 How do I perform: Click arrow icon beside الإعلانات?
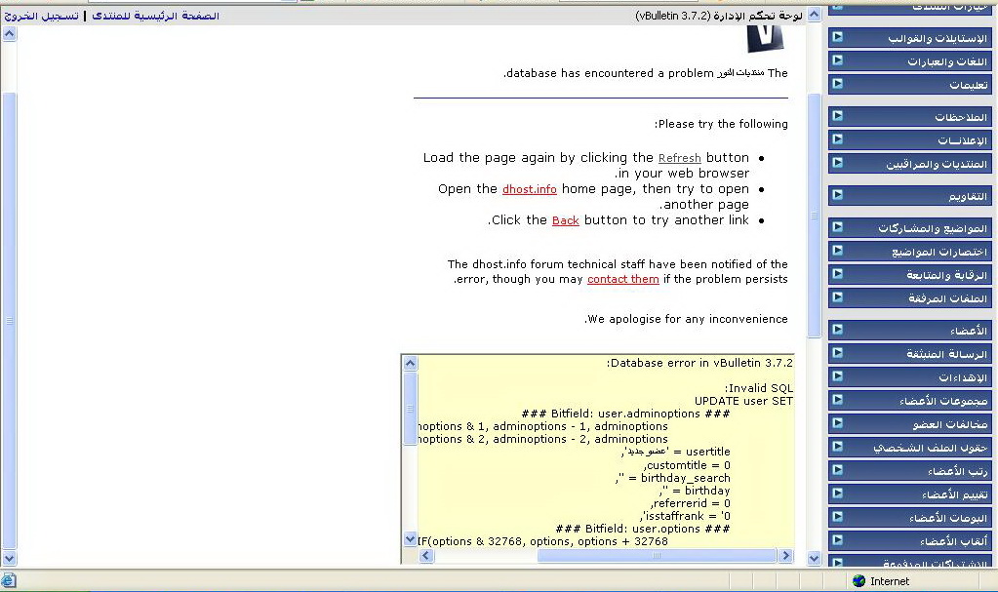tap(837, 140)
